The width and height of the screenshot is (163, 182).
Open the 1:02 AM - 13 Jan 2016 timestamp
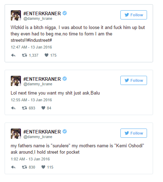tap(30, 159)
